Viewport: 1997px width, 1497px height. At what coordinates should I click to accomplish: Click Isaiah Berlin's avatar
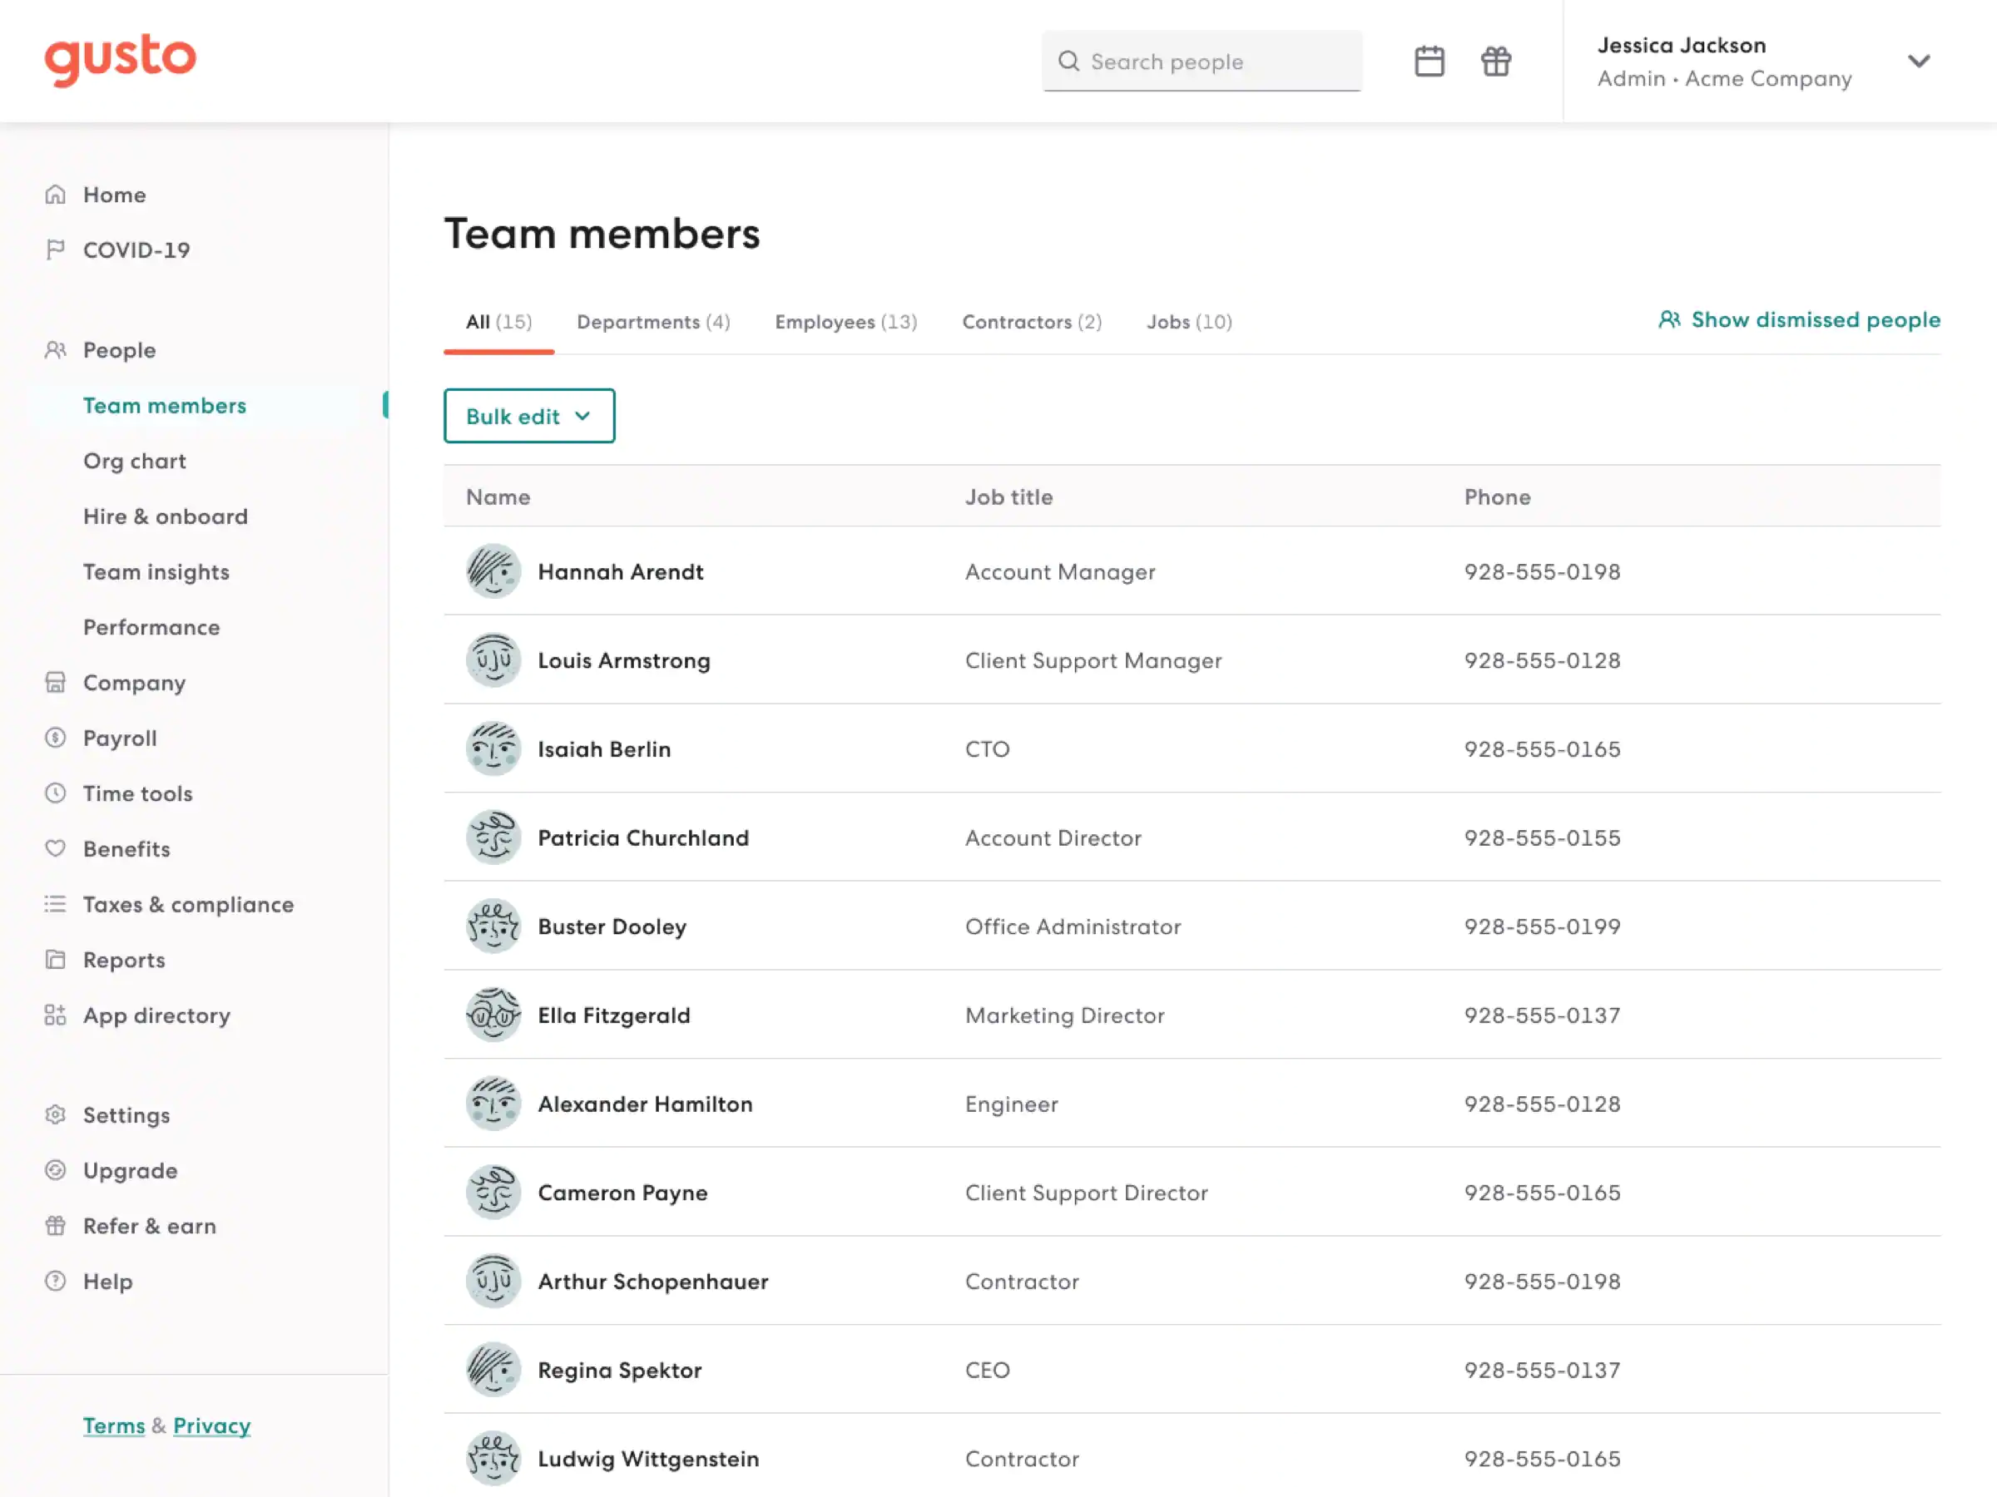[x=493, y=749]
